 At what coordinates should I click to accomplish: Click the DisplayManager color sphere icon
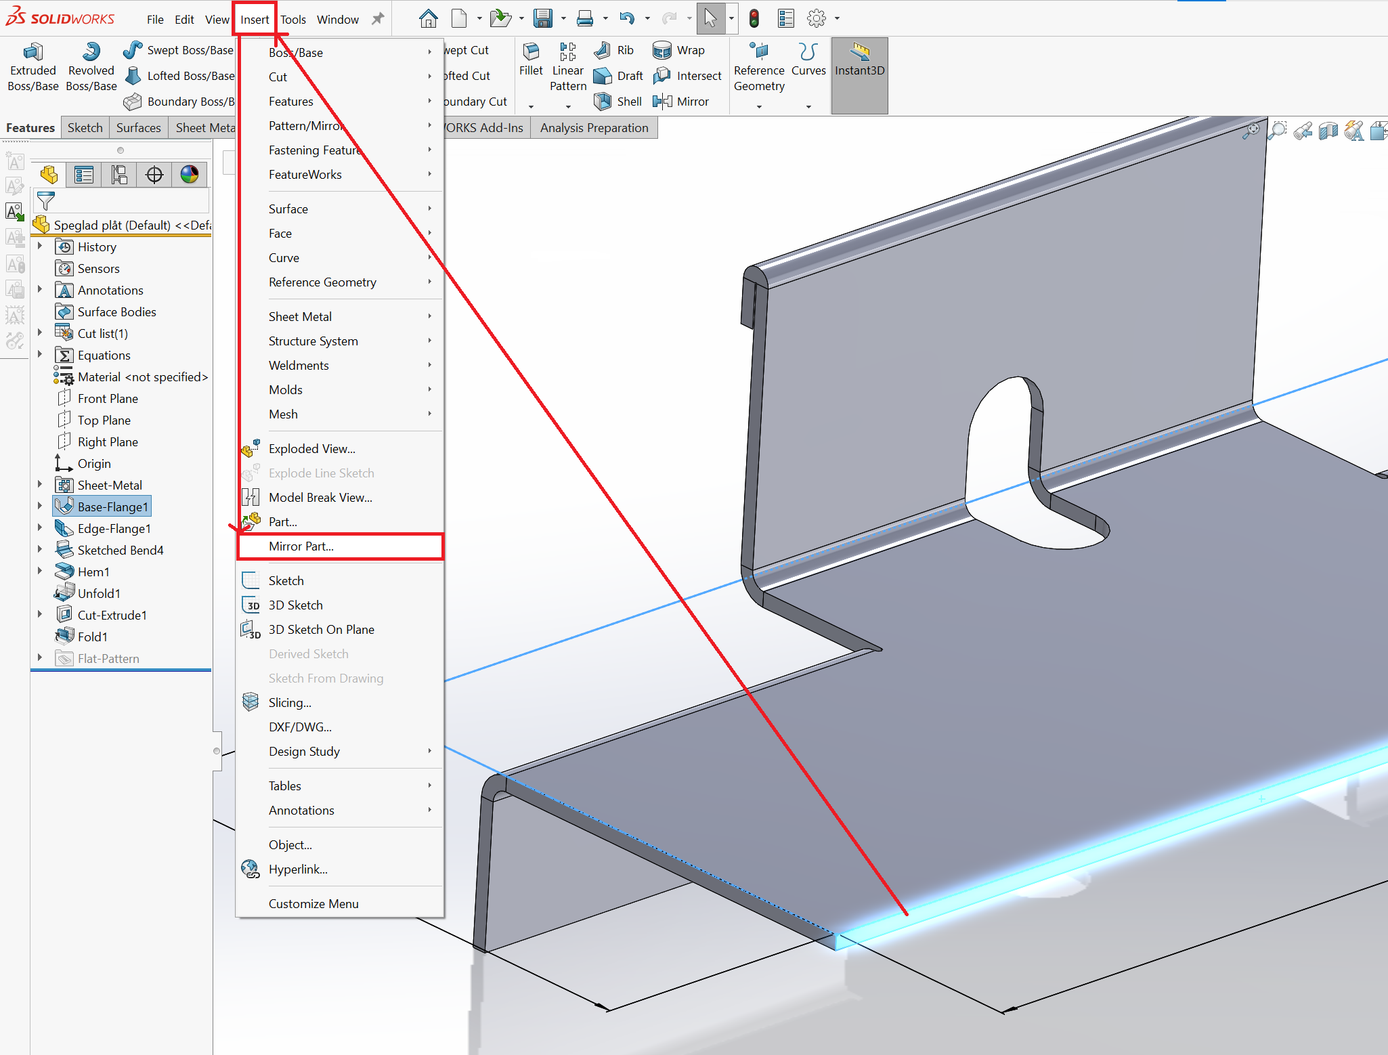pos(190,175)
